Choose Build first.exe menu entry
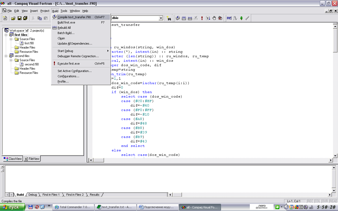 (x=81, y=22)
